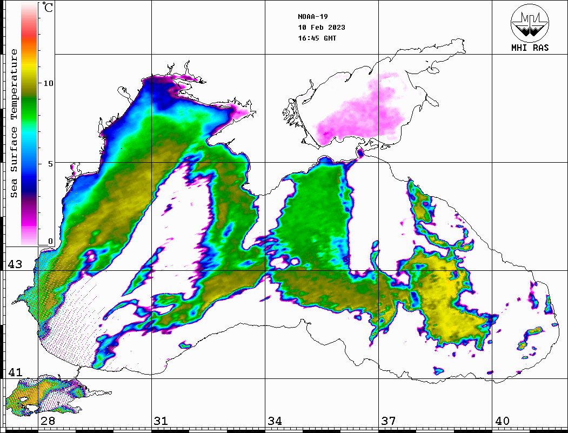568x433 pixels.
Task: Click longitude label '40'
Action: [502, 421]
